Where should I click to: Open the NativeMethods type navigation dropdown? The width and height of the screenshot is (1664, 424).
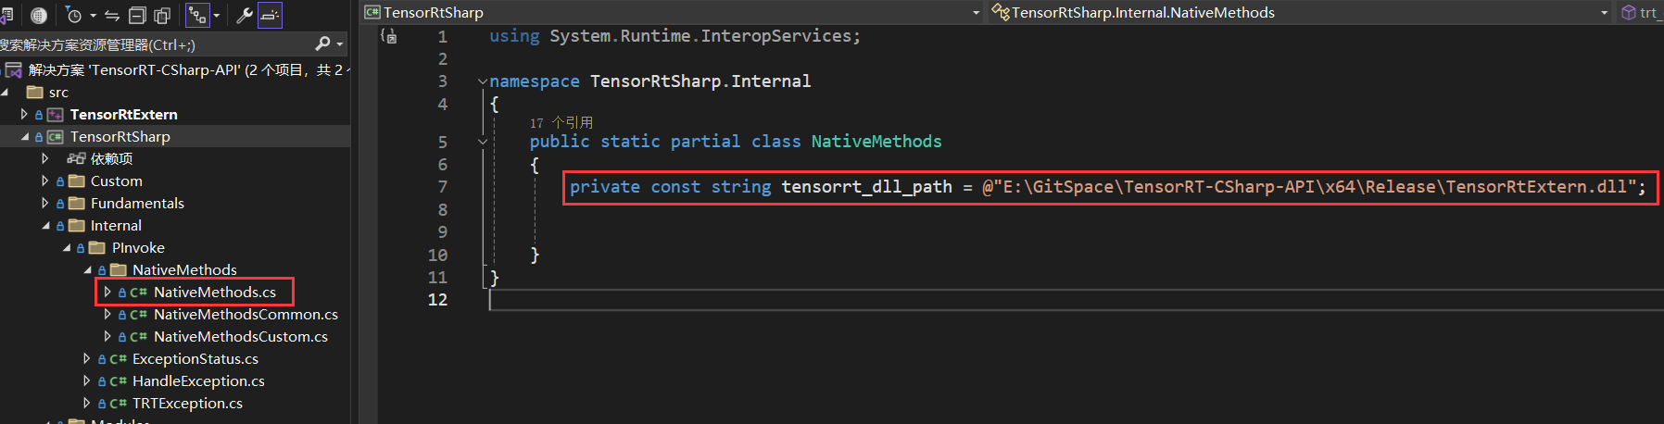1604,13
